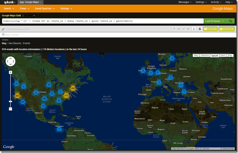This screenshot has width=238, height=153.
Task: Select the Splunk map style
Action: point(215,56)
